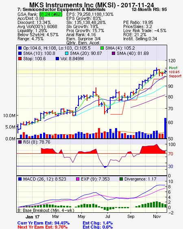The height and width of the screenshot is (229, 183).
Task: Click the Nov date axis label
Action: (157, 216)
